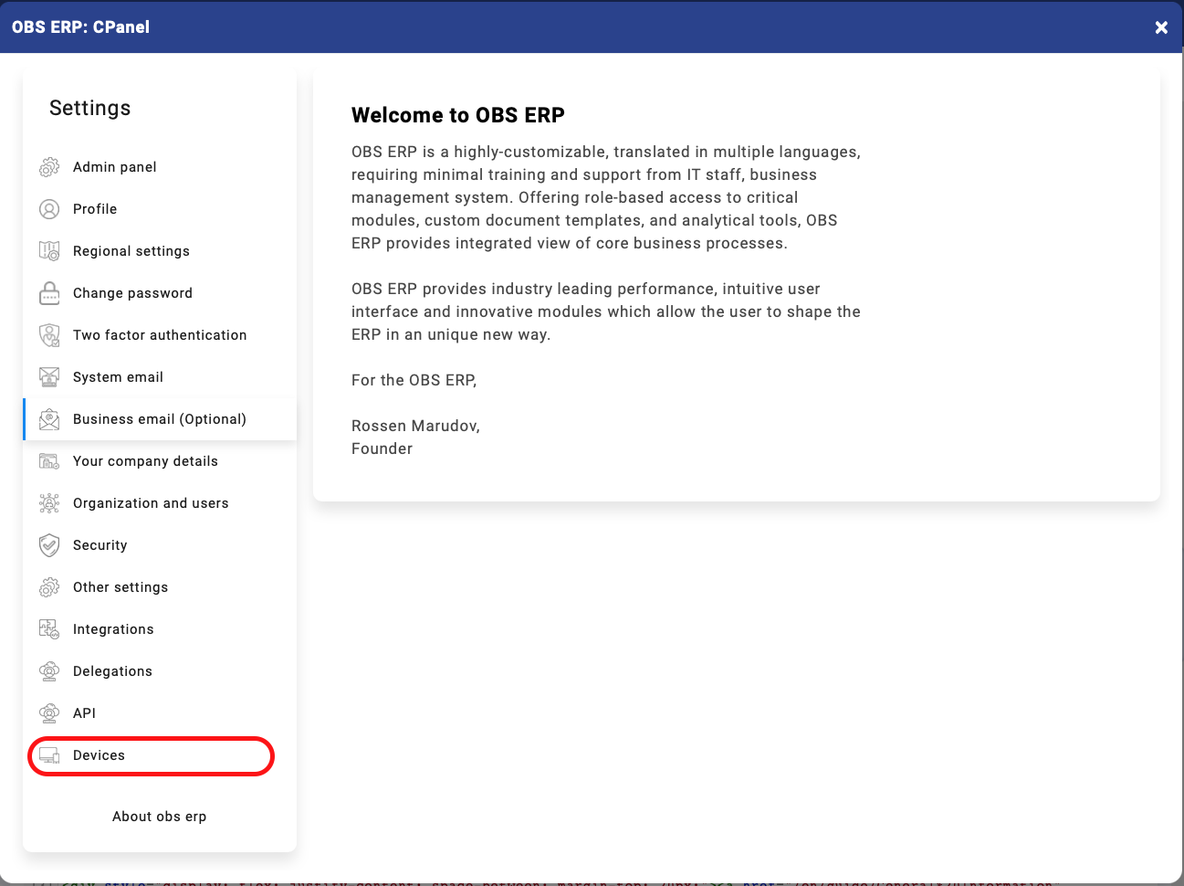Open the Admin panel menu item
1184x886 pixels.
(160, 167)
